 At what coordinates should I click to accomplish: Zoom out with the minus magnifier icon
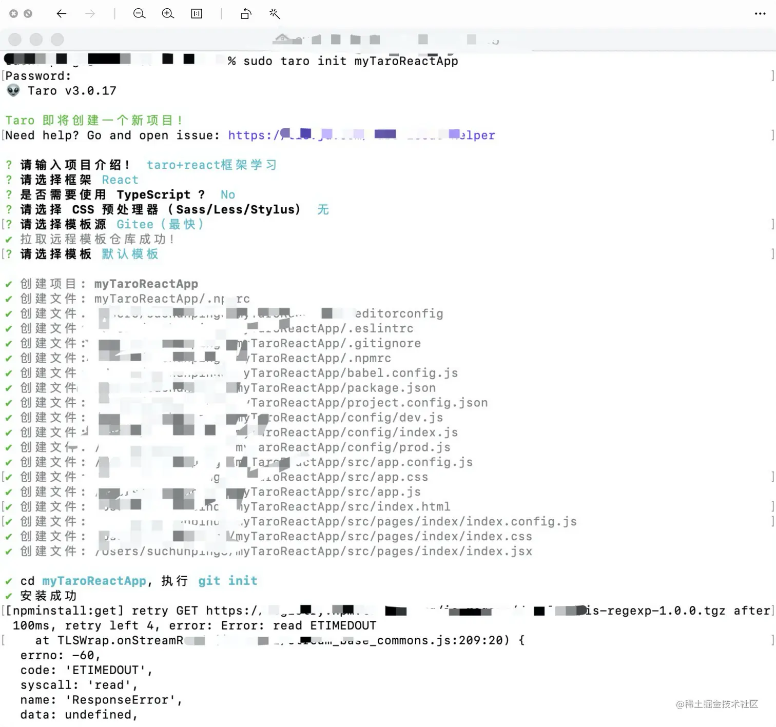click(139, 14)
